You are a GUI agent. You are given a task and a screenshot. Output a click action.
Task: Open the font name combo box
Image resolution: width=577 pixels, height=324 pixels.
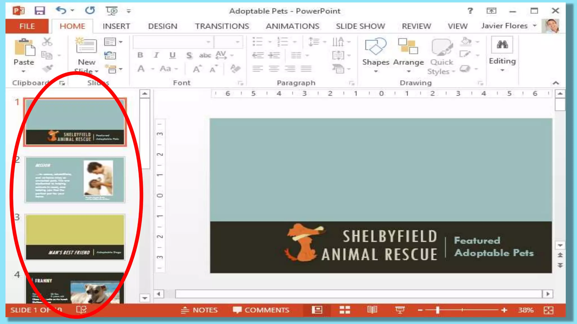pyautogui.click(x=173, y=42)
